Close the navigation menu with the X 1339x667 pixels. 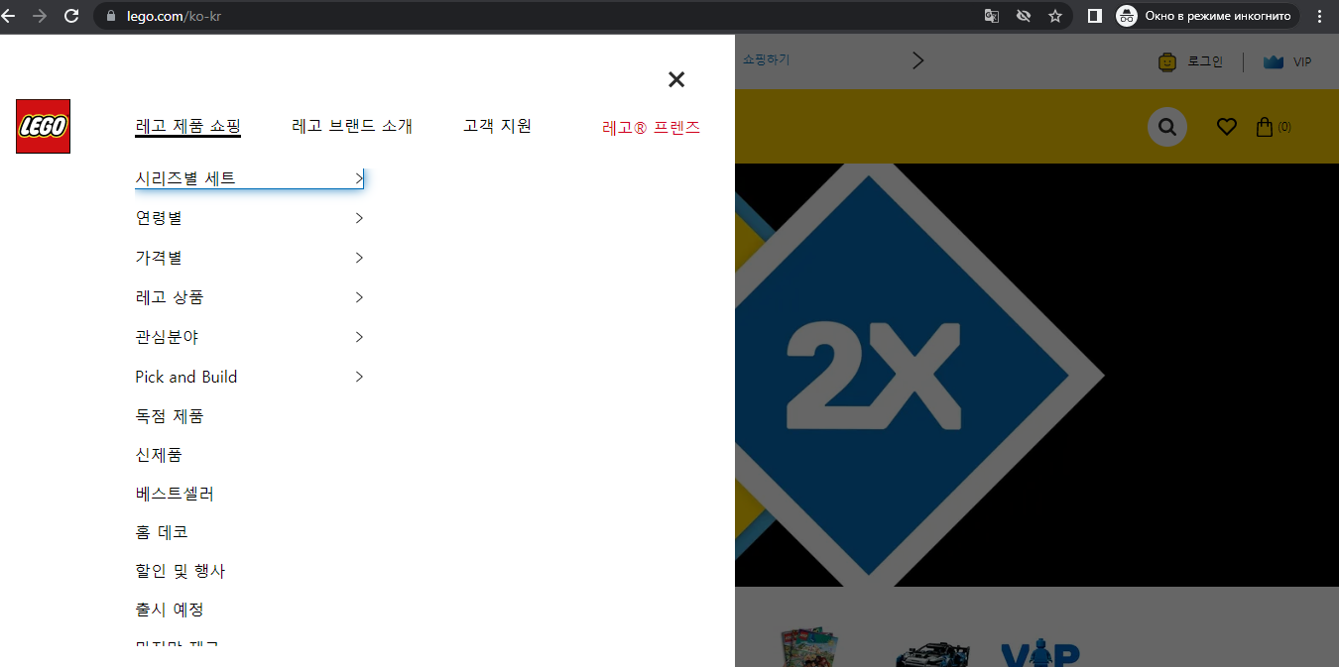(676, 79)
